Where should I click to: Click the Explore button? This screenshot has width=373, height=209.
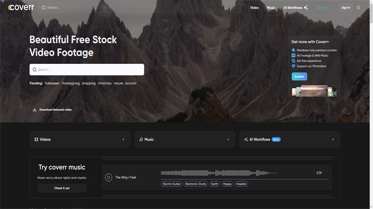299,77
